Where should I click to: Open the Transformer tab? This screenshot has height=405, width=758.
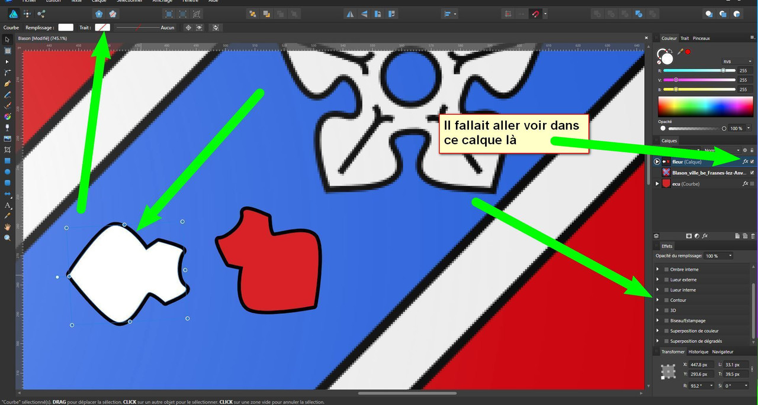[673, 352]
